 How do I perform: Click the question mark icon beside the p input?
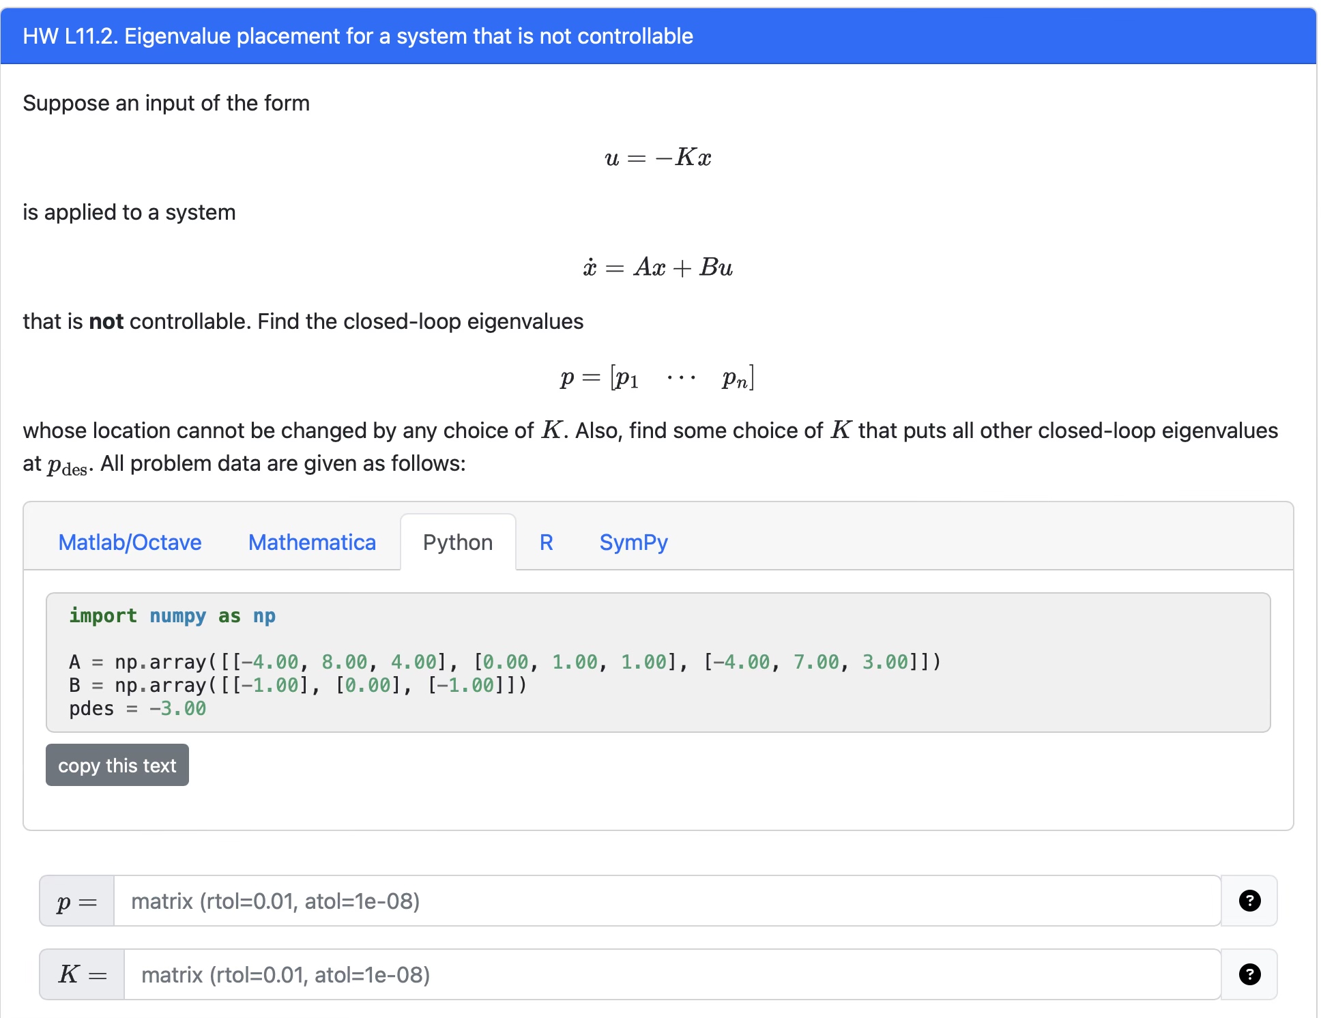(1249, 901)
